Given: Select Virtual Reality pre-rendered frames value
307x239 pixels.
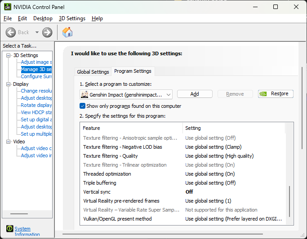Looking at the screenshot, I should pos(208,201).
